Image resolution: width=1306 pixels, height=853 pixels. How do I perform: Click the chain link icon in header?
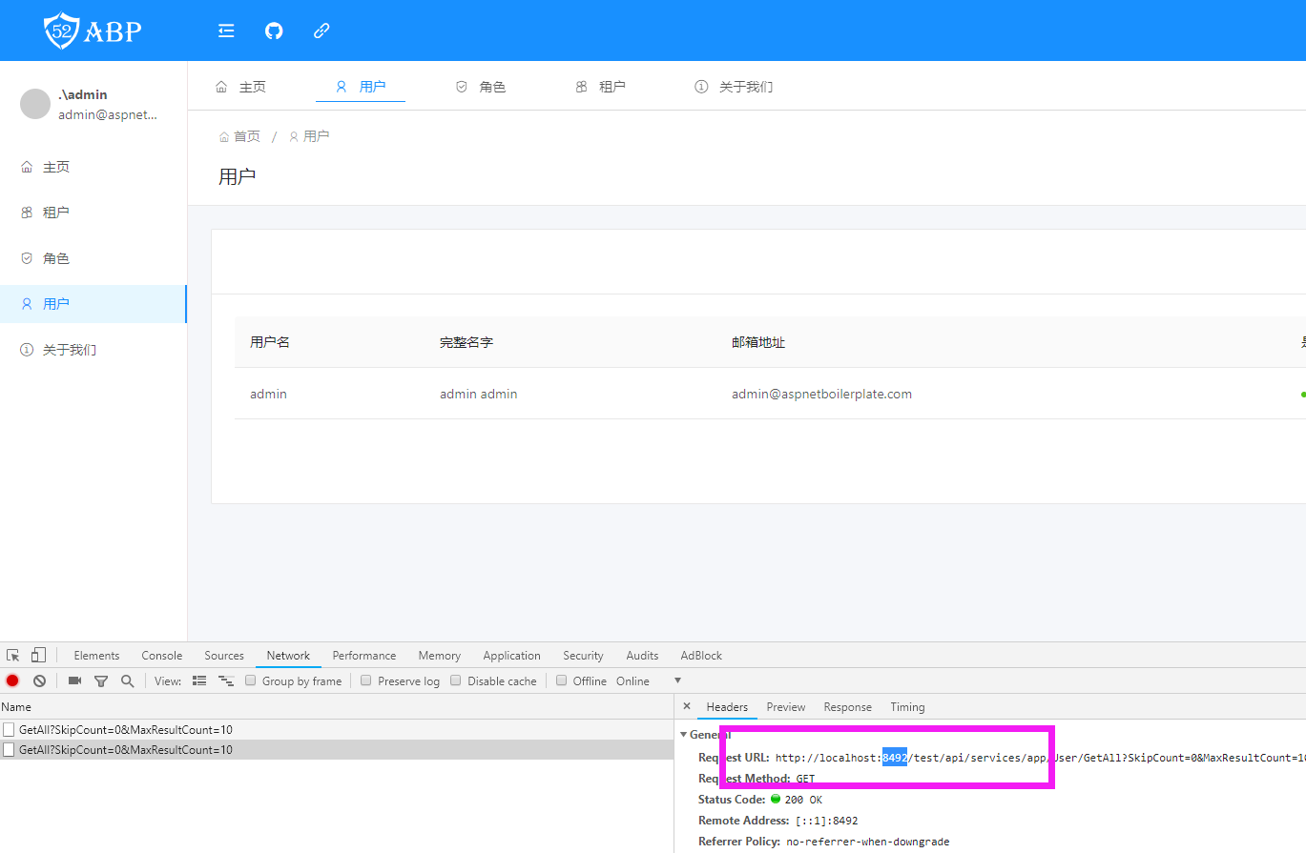point(321,30)
